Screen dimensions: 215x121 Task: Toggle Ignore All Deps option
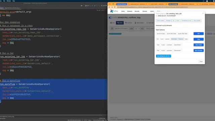(x=161, y=34)
